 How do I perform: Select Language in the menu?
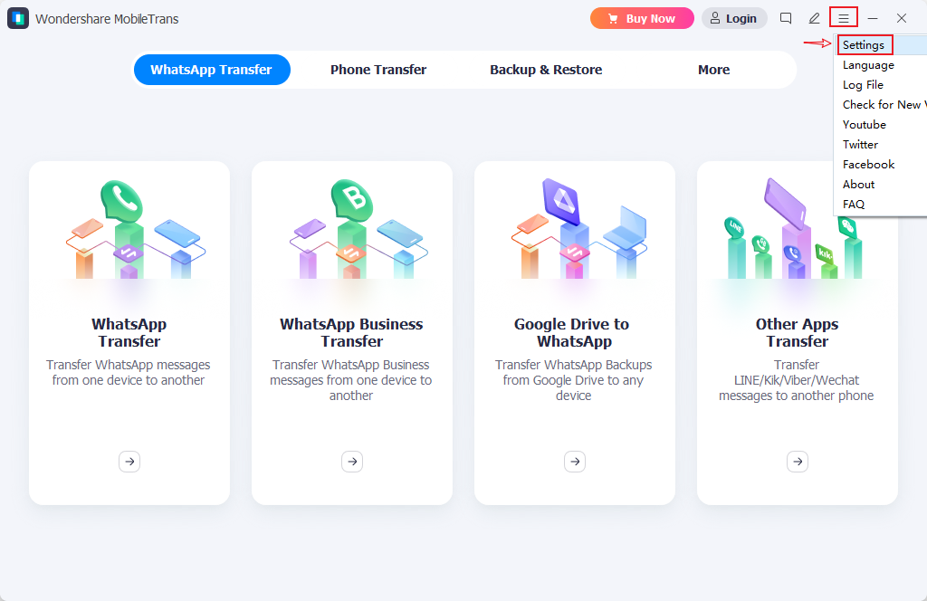click(868, 65)
